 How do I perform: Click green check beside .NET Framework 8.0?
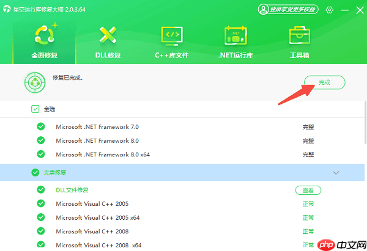41,140
